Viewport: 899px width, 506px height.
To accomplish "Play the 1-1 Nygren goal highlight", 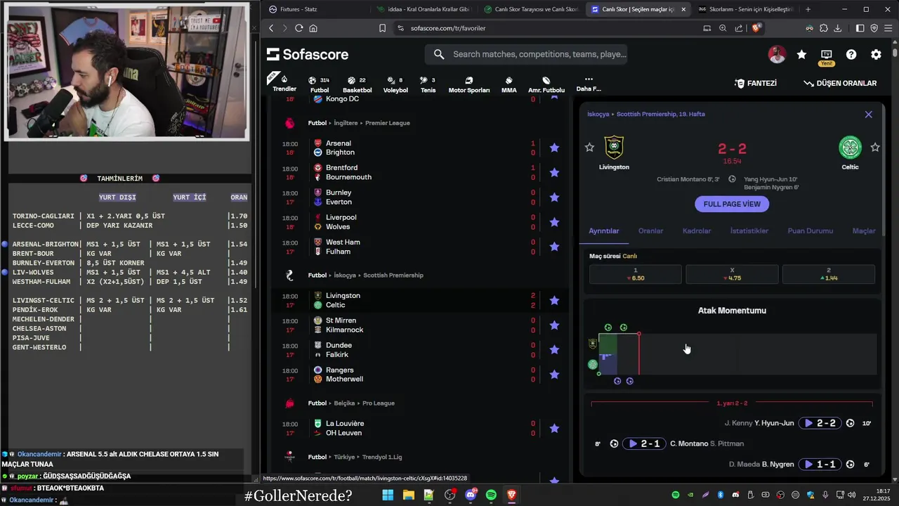I will tap(820, 464).
